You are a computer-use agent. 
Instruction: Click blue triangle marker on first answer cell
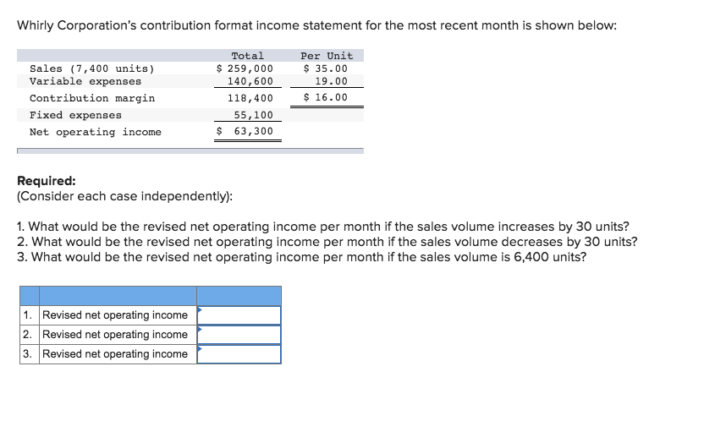[x=200, y=309]
